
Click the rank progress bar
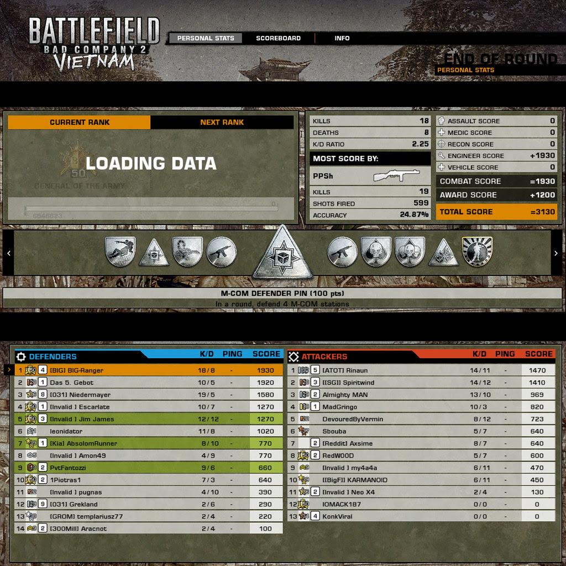pyautogui.click(x=151, y=208)
